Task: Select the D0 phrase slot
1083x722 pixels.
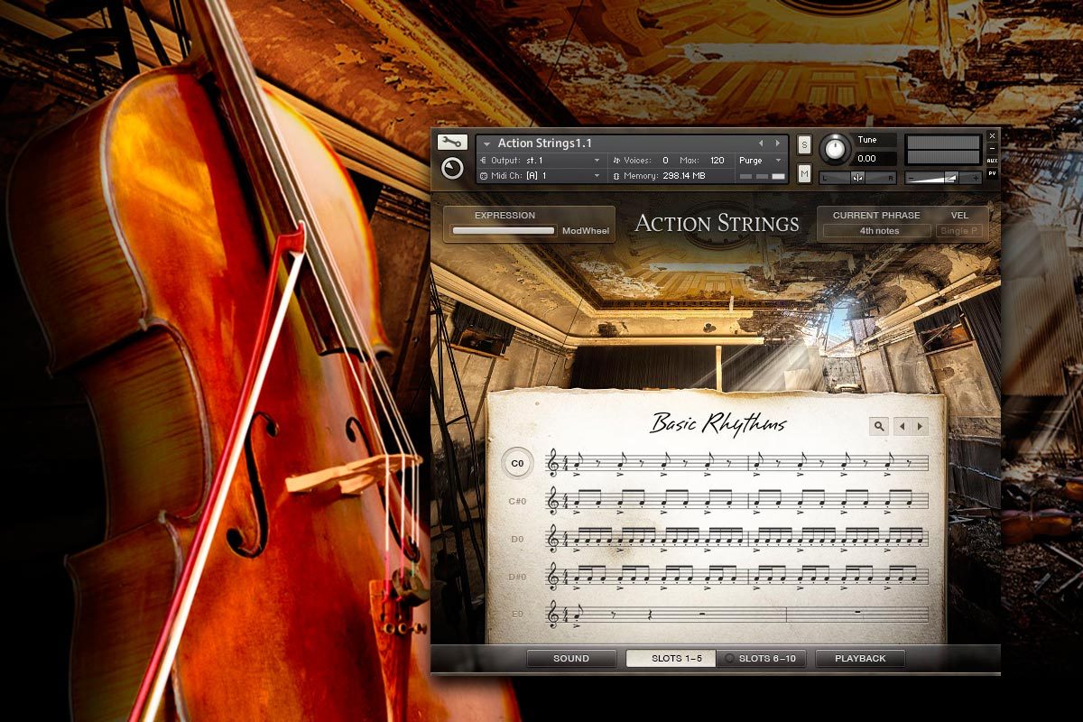Action: tap(517, 539)
